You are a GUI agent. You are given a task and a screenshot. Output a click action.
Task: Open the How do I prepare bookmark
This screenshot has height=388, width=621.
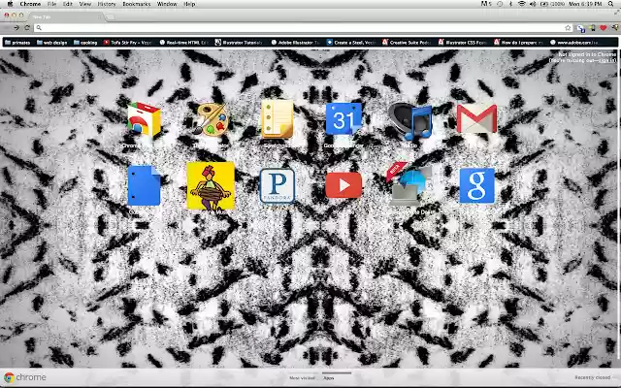[518, 43]
